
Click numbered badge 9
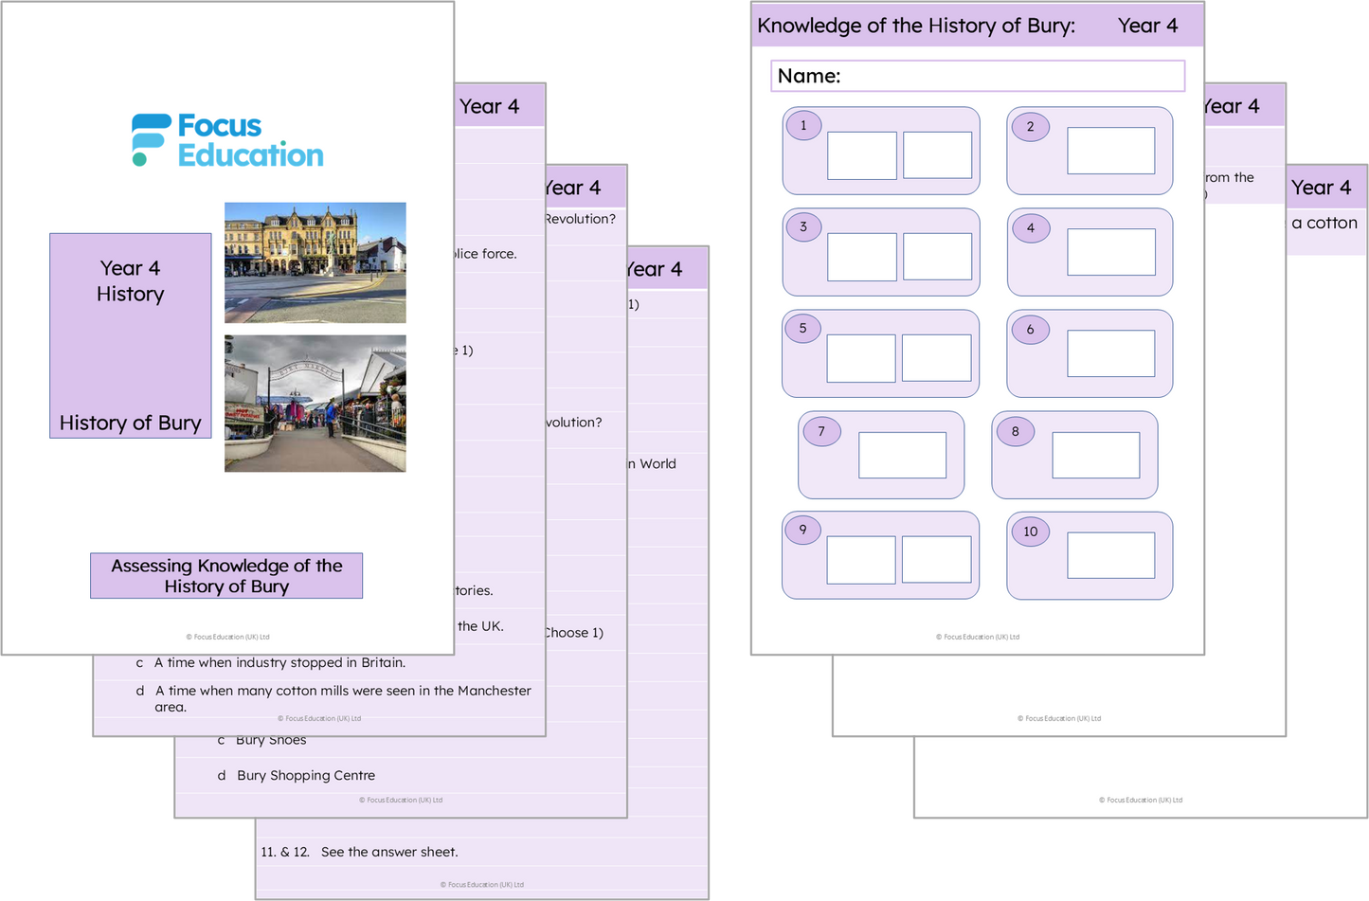[802, 530]
